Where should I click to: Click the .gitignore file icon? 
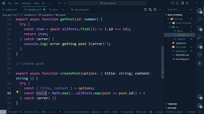click(x=173, y=43)
